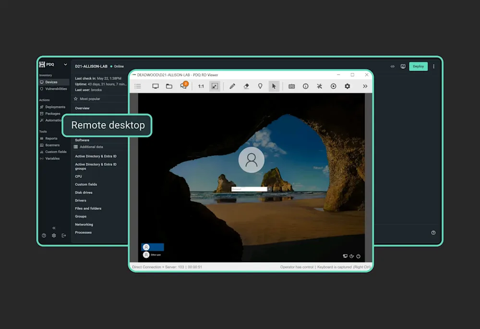Open RD Viewer settings gear
480x329 pixels.
click(x=347, y=86)
